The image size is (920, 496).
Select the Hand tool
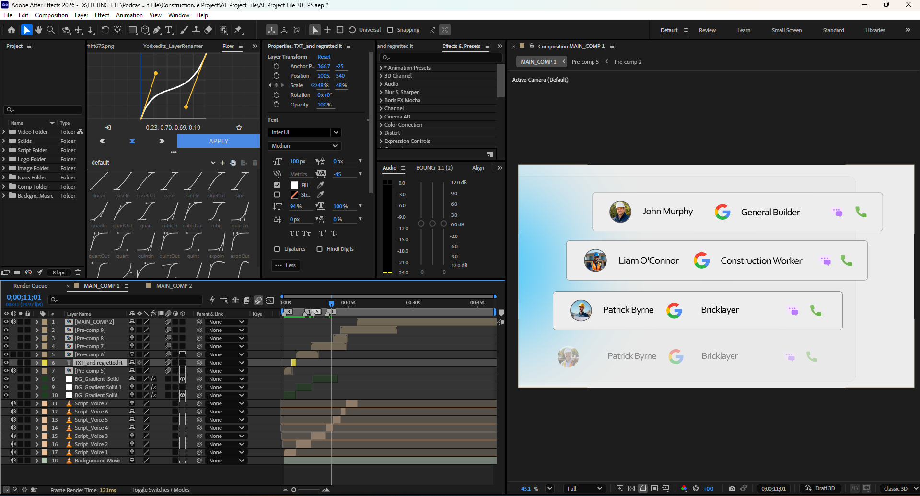pyautogui.click(x=39, y=30)
